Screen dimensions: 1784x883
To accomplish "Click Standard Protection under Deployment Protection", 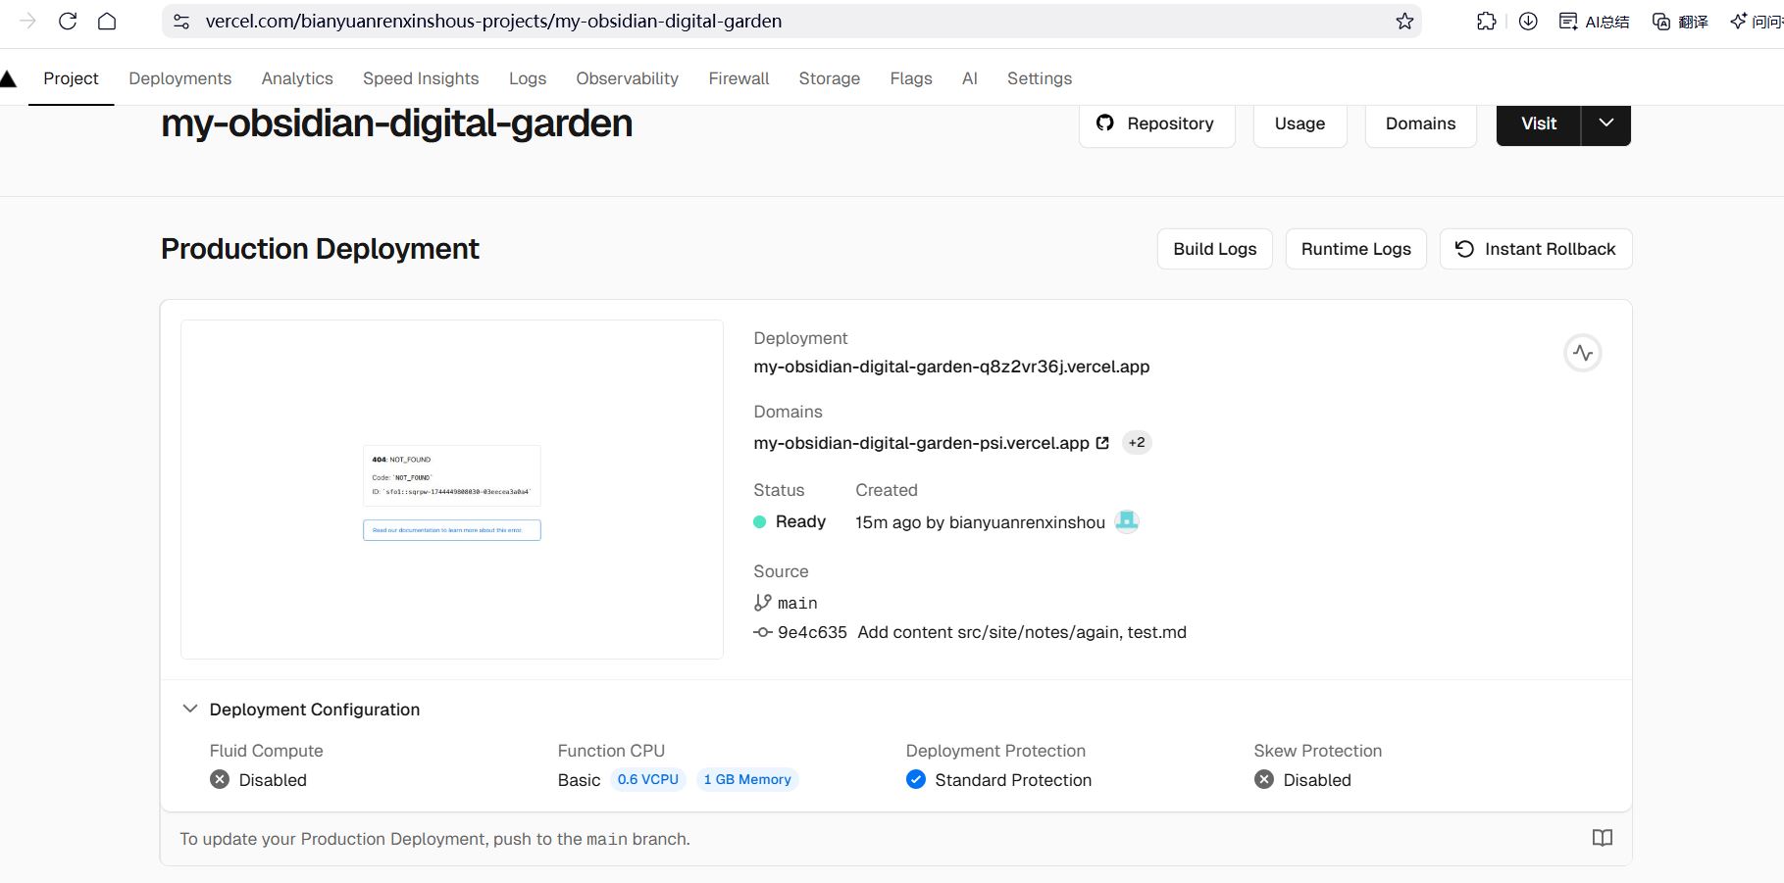I will pos(1013,780).
